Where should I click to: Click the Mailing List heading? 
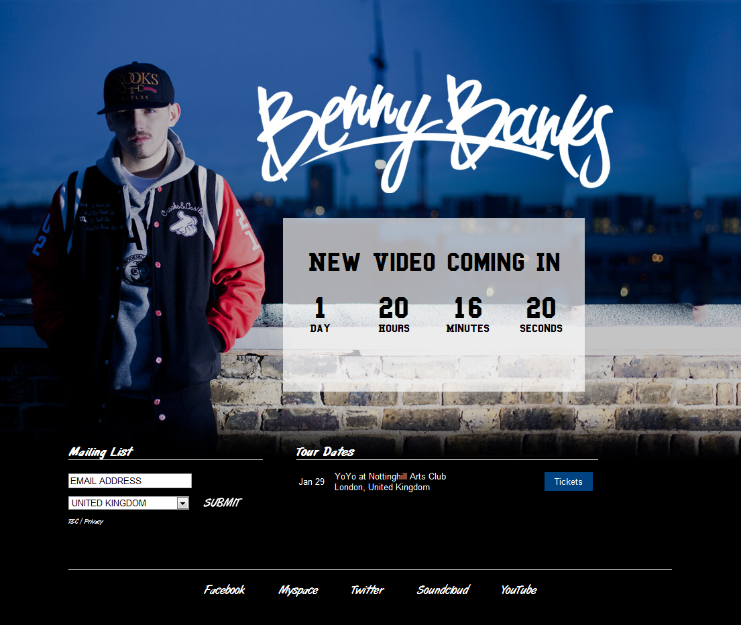(x=101, y=452)
